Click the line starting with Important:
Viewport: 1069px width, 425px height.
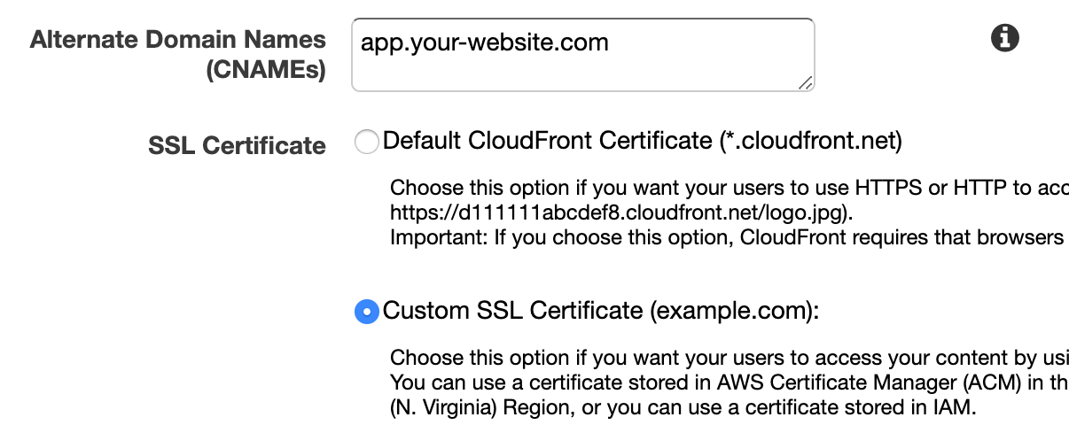coord(727,238)
